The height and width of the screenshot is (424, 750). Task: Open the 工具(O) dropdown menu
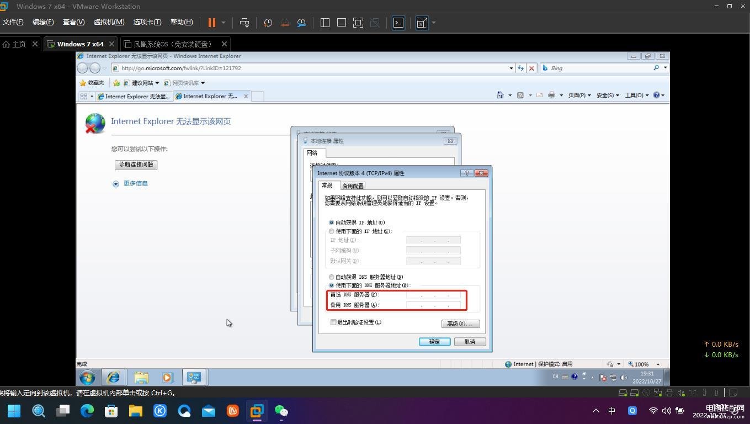(636, 95)
